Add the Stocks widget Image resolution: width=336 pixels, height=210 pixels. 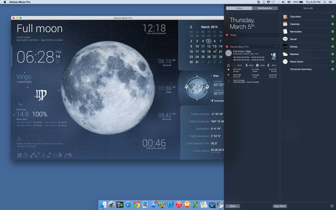click(x=333, y=47)
